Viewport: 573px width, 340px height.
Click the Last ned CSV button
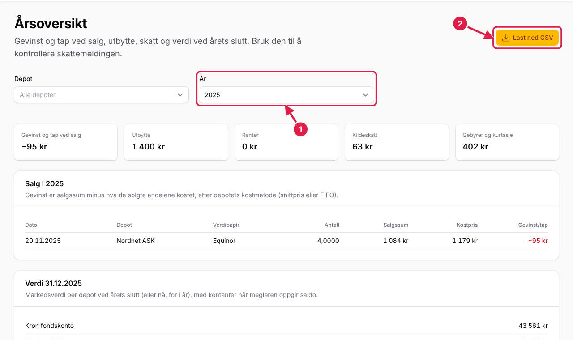[x=527, y=38]
